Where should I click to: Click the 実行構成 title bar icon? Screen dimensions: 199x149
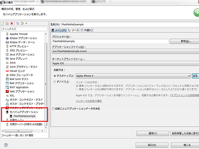point(1,2)
